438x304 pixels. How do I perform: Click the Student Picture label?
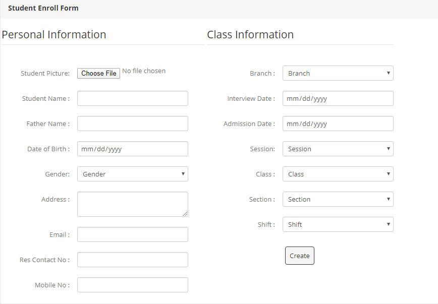pos(45,74)
